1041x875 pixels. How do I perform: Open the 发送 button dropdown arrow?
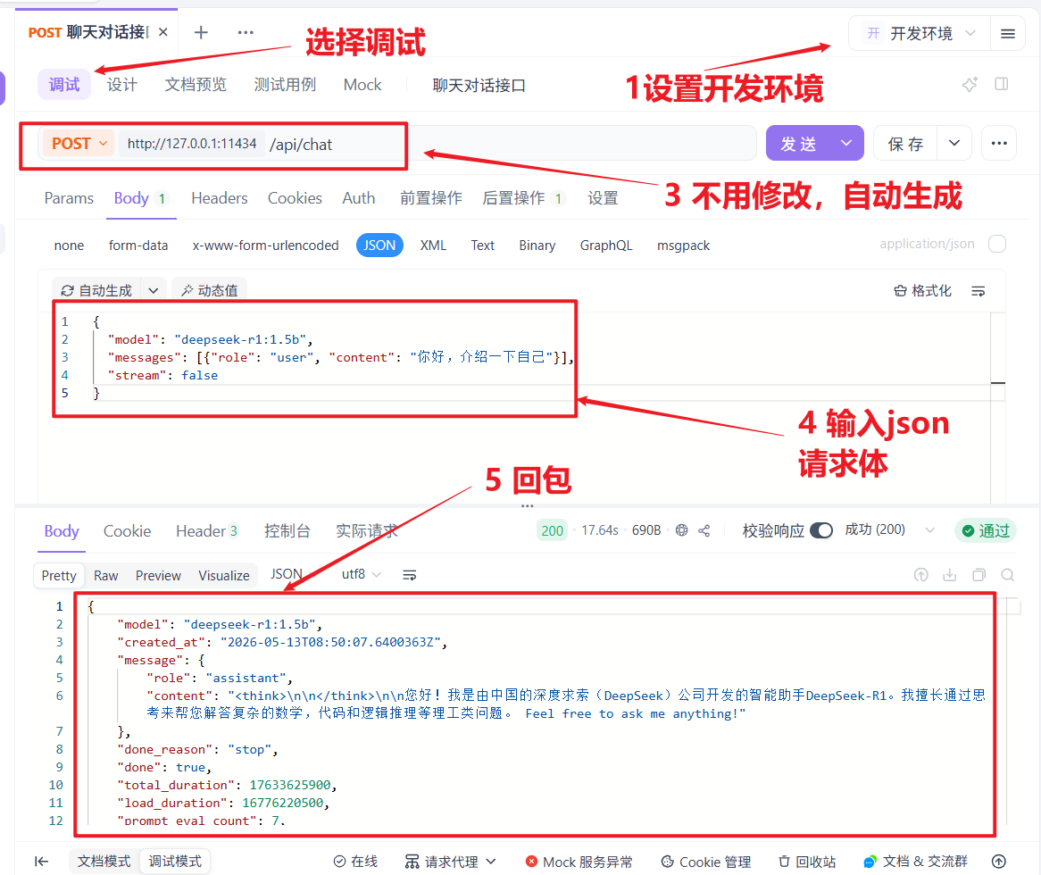[x=845, y=144]
